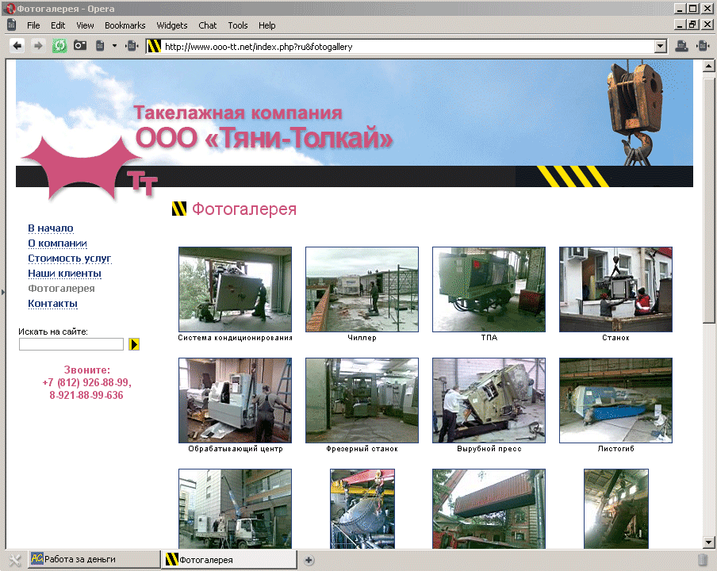Click the site favicon in the address bar
Screen dimensions: 717x571
pyautogui.click(x=154, y=46)
